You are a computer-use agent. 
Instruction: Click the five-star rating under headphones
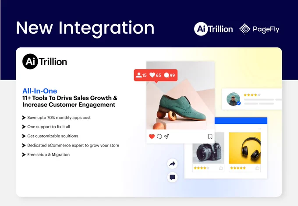(x=238, y=168)
